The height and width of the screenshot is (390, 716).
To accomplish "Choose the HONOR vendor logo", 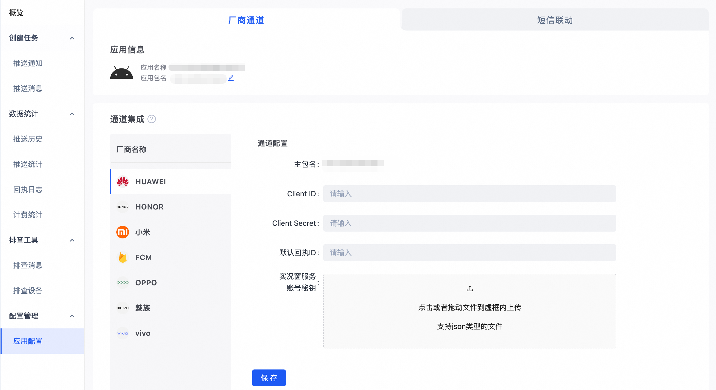I will click(x=123, y=207).
